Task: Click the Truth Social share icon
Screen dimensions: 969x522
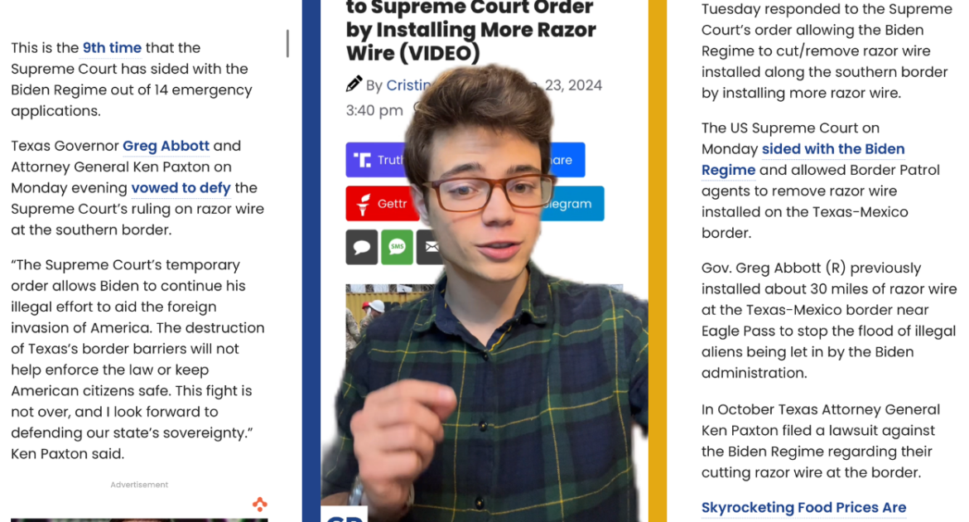Action: [362, 160]
